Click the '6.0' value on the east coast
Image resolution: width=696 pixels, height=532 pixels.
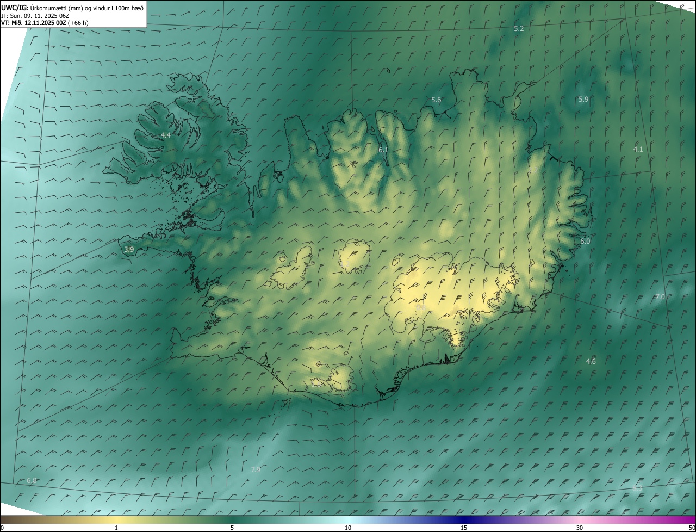[x=585, y=241]
